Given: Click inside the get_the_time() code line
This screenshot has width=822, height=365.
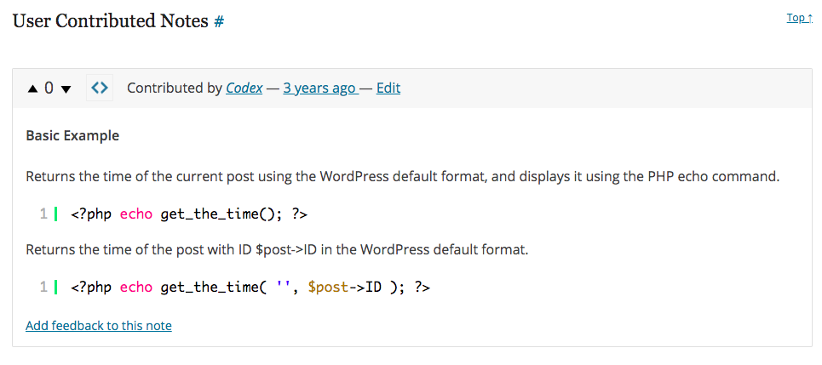Looking at the screenshot, I should [x=189, y=214].
